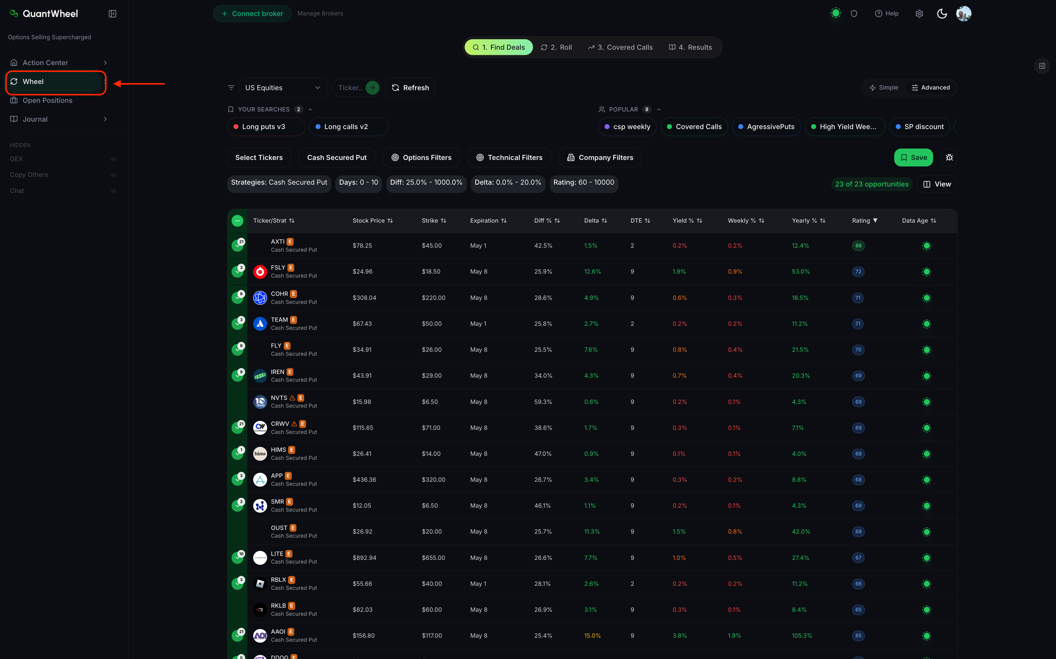Click the RBLX Roblox logo

click(260, 584)
